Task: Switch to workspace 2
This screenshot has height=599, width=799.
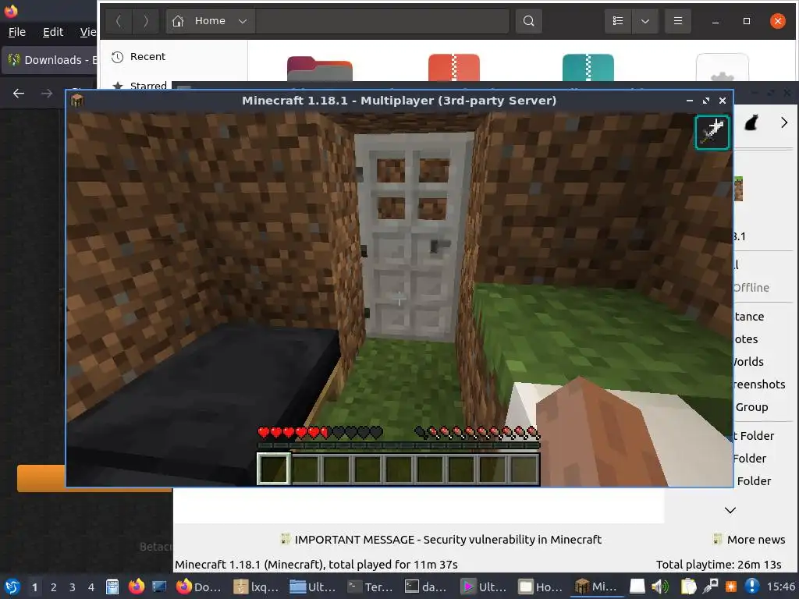Action: click(x=54, y=587)
